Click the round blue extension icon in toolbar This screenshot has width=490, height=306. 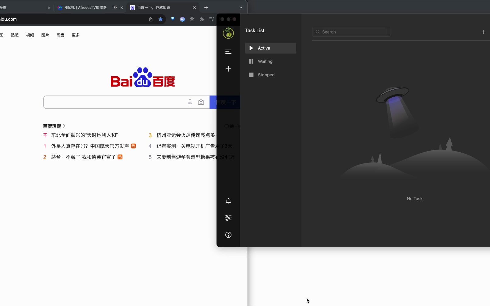(x=182, y=19)
